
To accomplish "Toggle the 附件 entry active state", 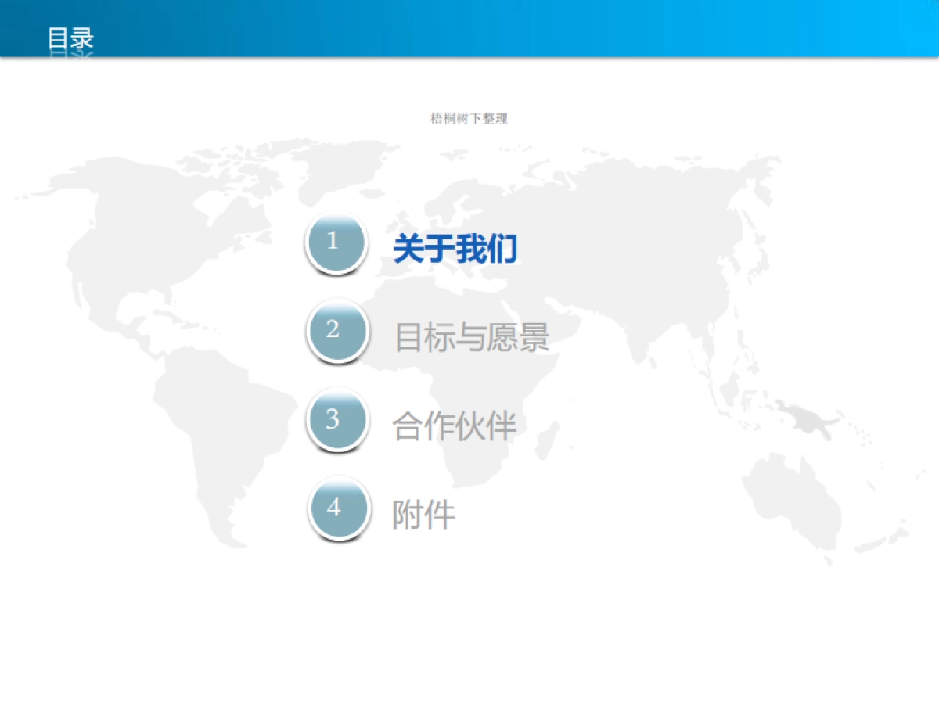I will click(x=423, y=514).
